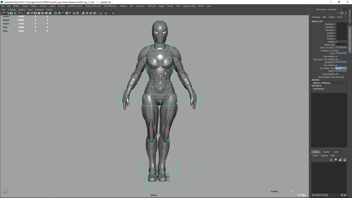The width and height of the screenshot is (352, 198).
Task: Switch viewport to Wireframe shading icon
Action: pyautogui.click(x=56, y=13)
